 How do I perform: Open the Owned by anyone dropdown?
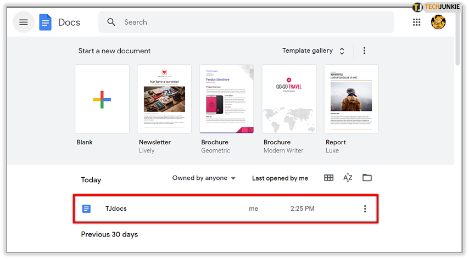click(x=204, y=178)
